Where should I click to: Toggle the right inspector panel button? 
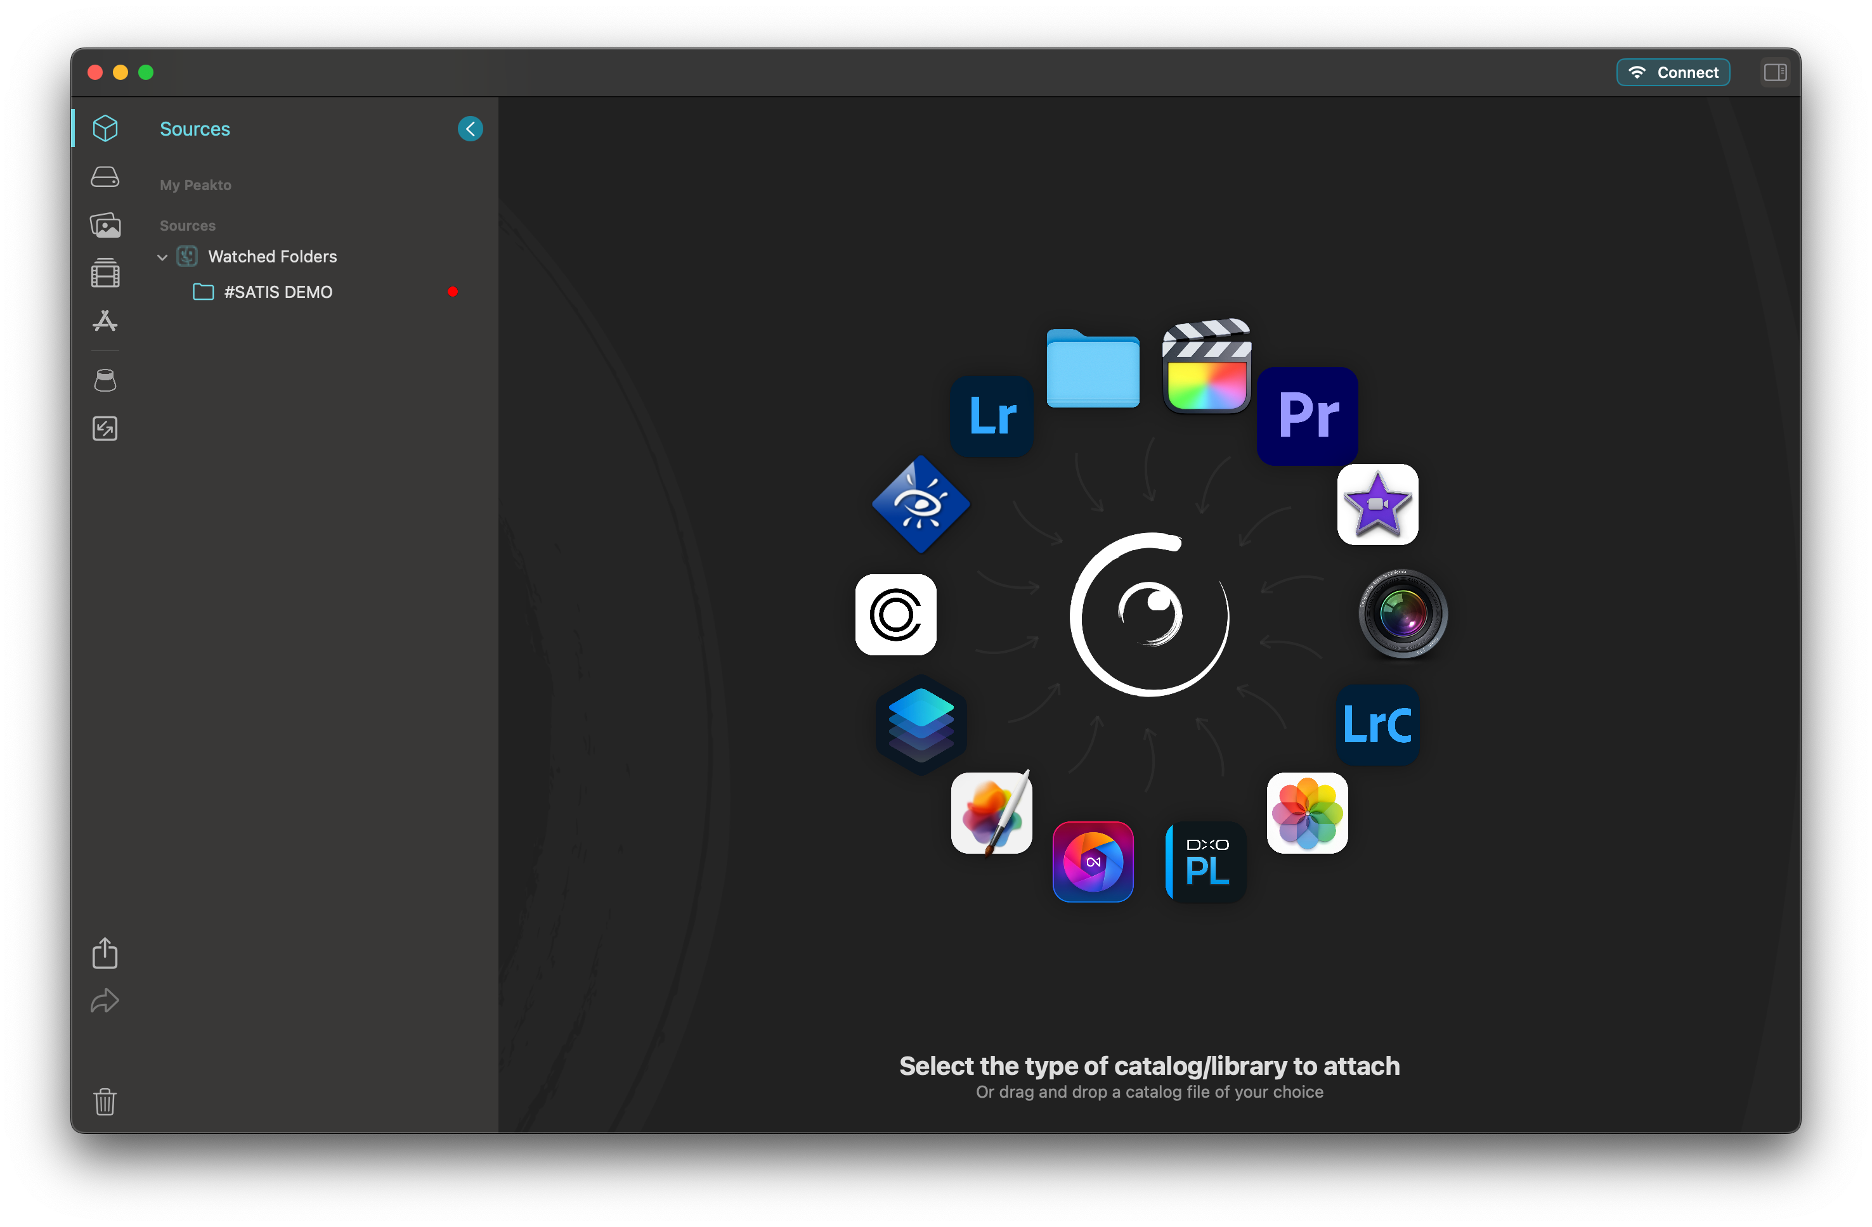(1774, 72)
